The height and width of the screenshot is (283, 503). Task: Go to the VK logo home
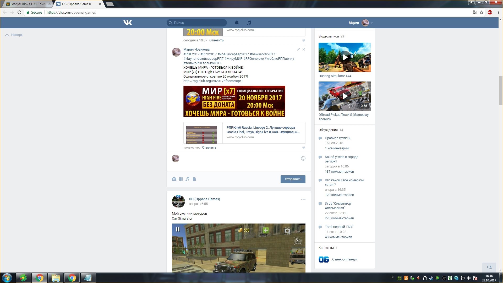[x=128, y=23]
